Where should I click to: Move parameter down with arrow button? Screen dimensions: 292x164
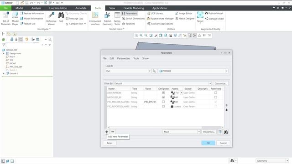[227, 110]
